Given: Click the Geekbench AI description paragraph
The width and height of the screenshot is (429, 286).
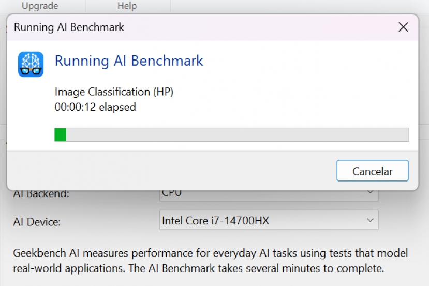Looking at the screenshot, I should pyautogui.click(x=211, y=261).
